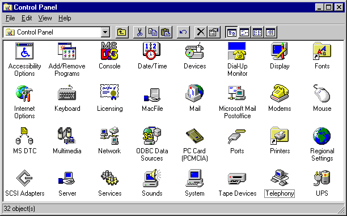Expand the Control Panel location dropdown

point(105,32)
